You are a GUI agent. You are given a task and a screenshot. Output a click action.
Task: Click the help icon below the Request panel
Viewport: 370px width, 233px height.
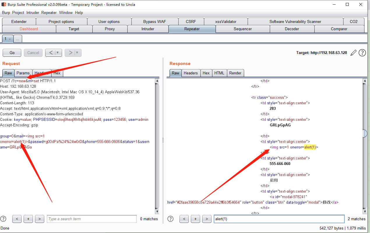(x=3, y=219)
